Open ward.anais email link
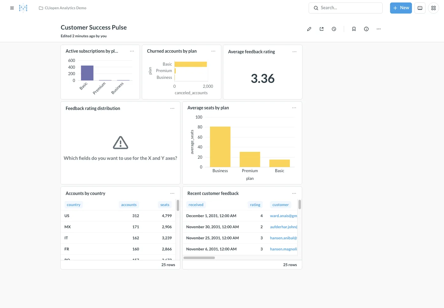 (283, 216)
